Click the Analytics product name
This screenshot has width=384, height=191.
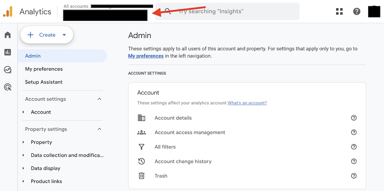pos(35,12)
